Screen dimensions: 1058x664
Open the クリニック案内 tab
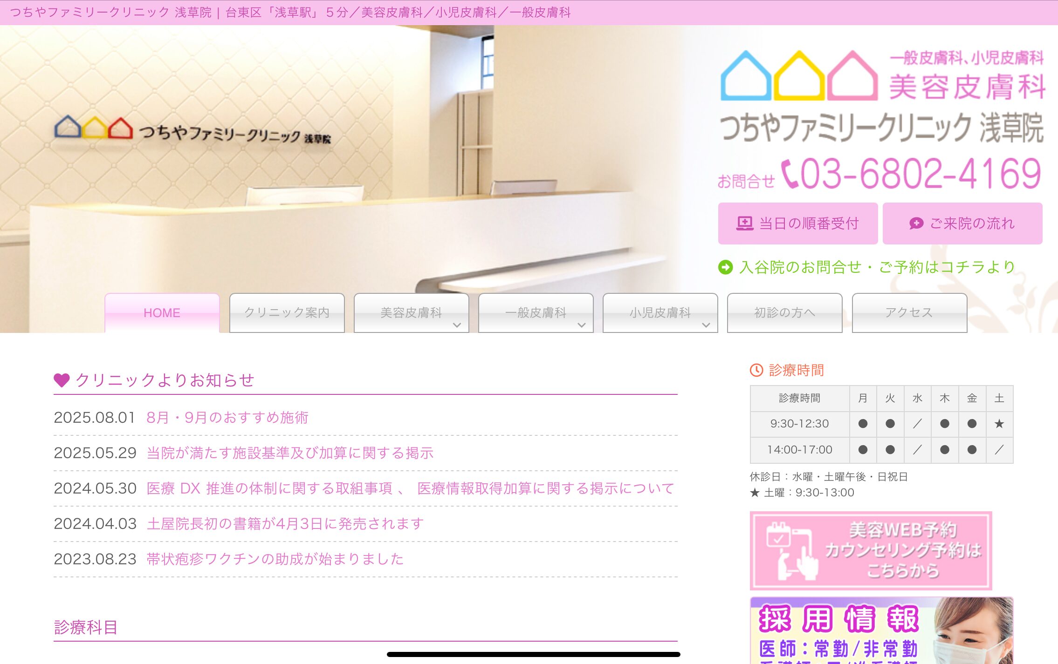click(287, 312)
